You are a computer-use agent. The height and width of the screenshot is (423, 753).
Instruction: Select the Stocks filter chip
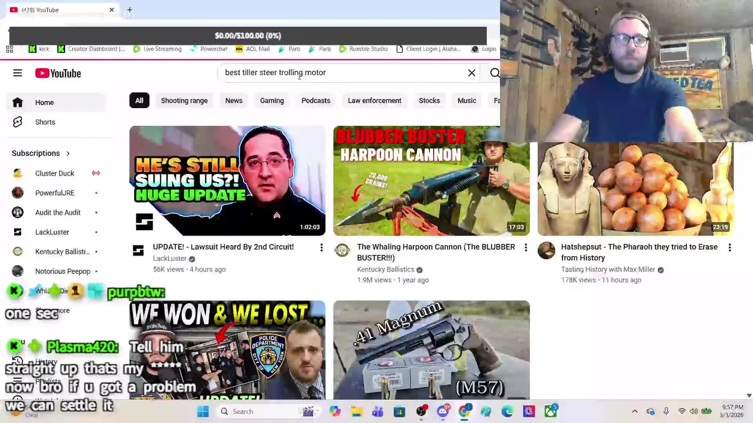tap(429, 100)
